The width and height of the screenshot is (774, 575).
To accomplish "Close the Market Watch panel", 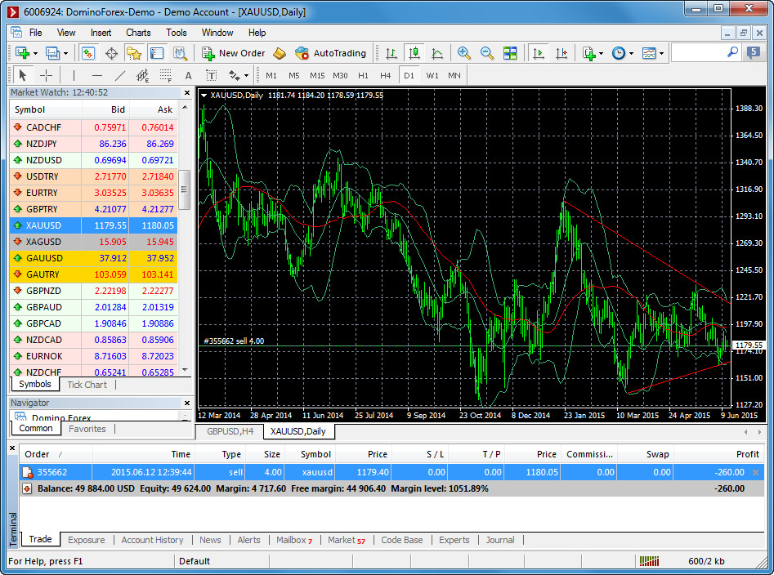I will click(187, 93).
